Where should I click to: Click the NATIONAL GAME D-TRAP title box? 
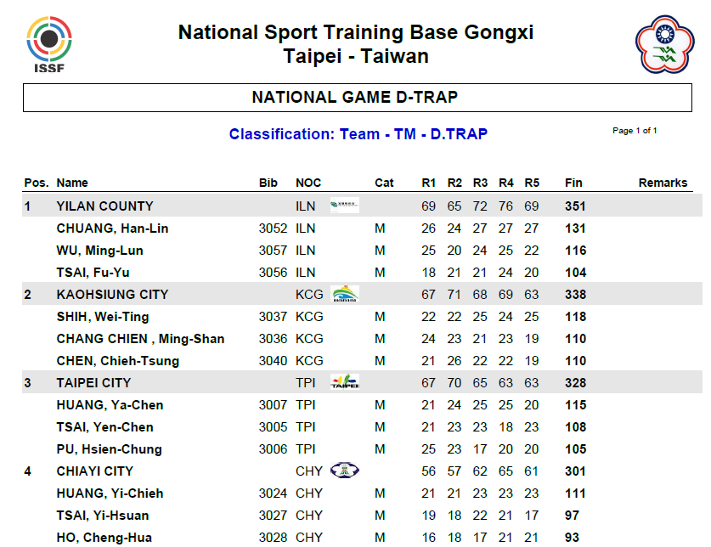tap(354, 98)
